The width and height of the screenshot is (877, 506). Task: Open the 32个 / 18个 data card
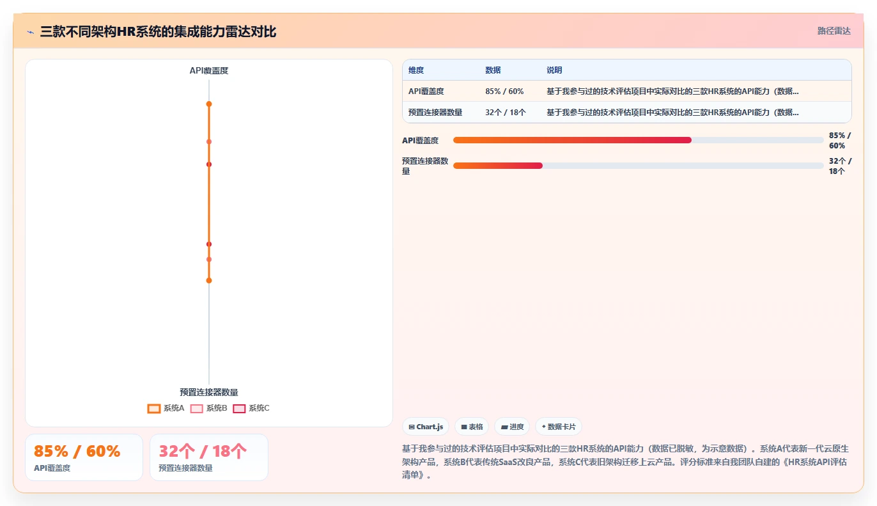tap(209, 457)
